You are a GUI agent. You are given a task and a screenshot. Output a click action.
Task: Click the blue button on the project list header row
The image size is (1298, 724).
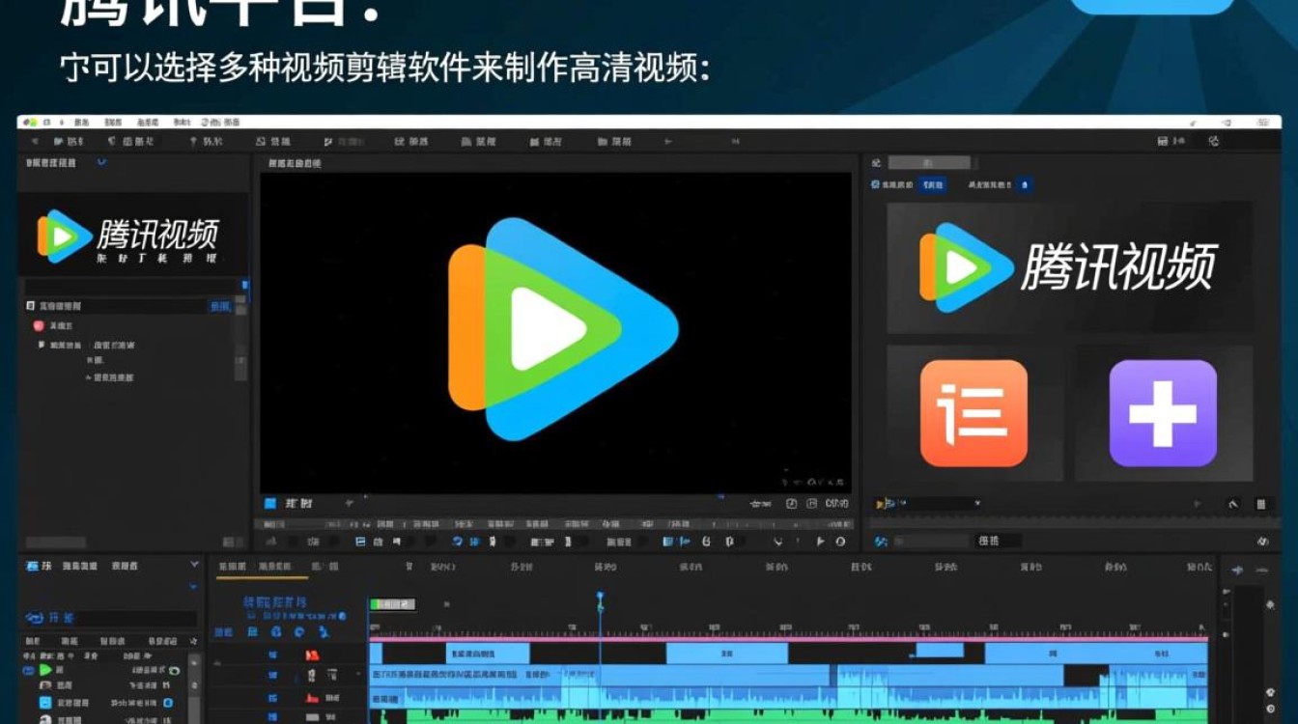coord(220,306)
